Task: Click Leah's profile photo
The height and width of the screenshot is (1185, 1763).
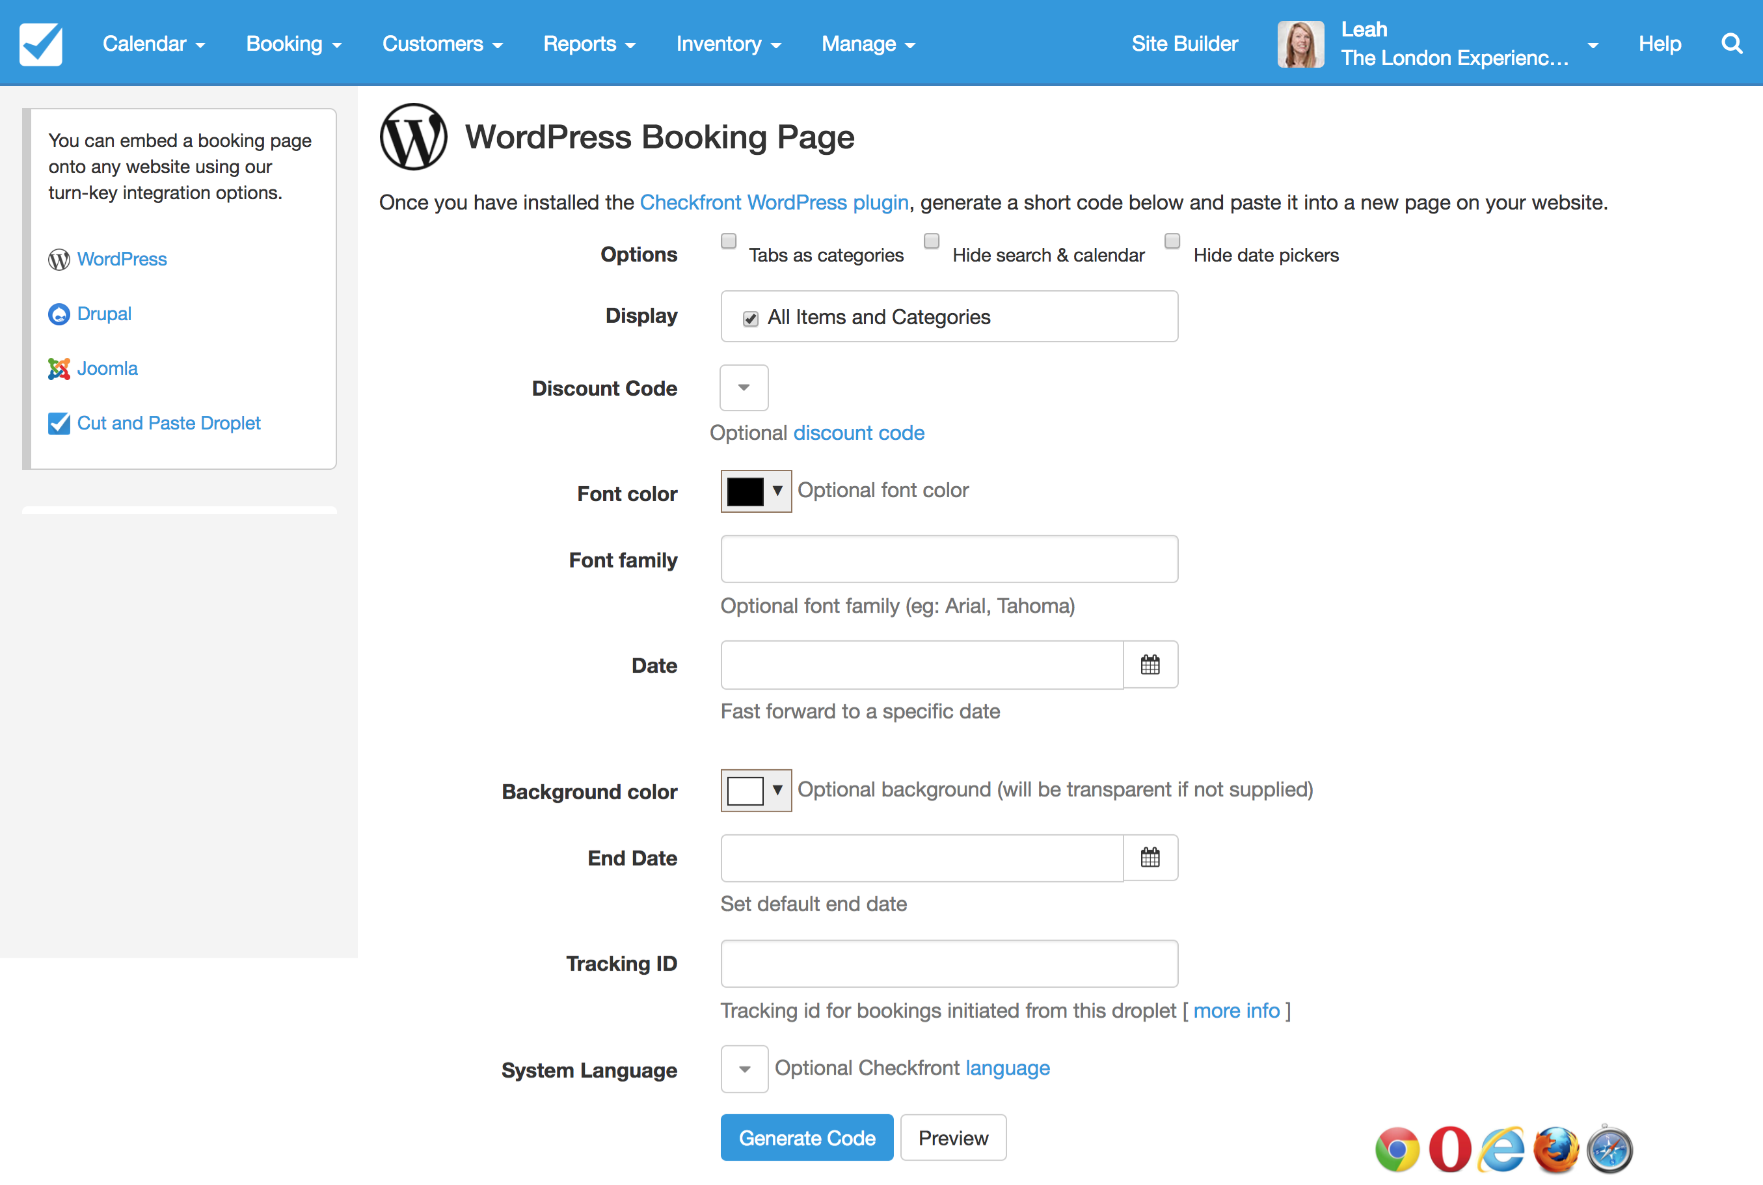Action: [1300, 44]
